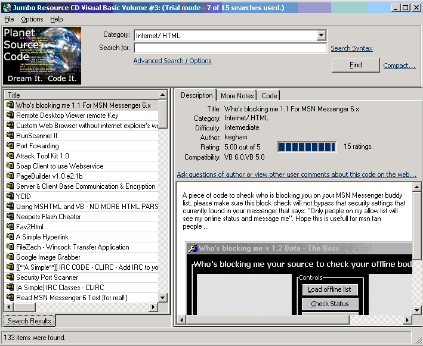This screenshot has height=346, width=423.
Task: Click icon beside Using MSHTML and VB entry
Action: pyautogui.click(x=10, y=206)
